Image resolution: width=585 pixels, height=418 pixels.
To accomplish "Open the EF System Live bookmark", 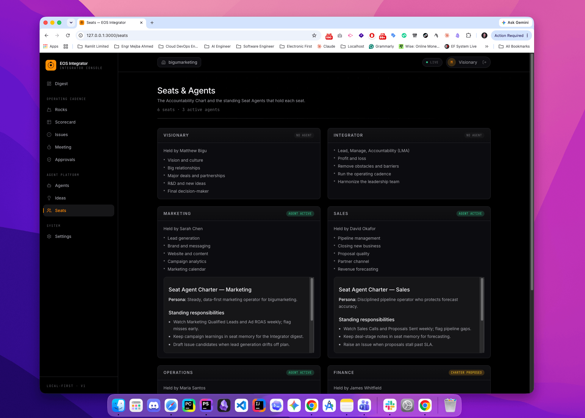I will point(460,46).
